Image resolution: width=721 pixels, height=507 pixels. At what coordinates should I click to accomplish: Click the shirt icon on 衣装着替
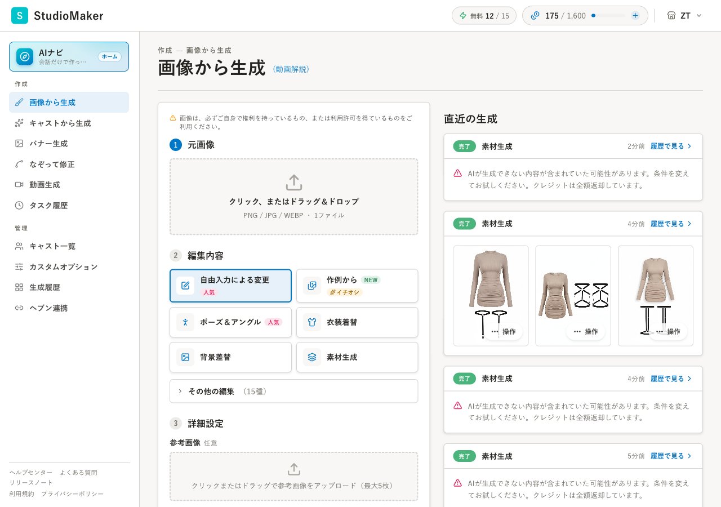point(312,322)
